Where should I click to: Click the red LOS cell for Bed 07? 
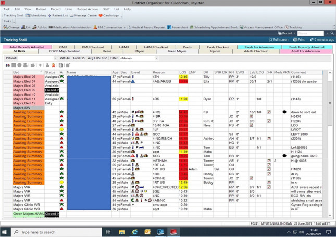tap(183, 81)
